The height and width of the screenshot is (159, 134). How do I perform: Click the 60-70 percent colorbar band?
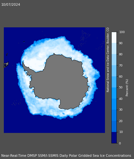point(114,71)
